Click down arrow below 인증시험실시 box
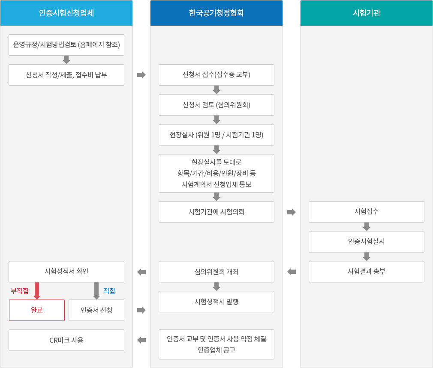Image resolution: width=433 pixels, height=368 pixels. 367,257
